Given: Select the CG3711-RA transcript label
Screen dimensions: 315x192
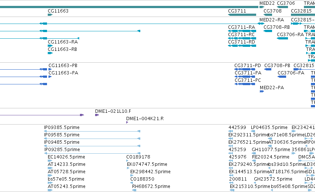Looking at the screenshot, I should 241,27.
